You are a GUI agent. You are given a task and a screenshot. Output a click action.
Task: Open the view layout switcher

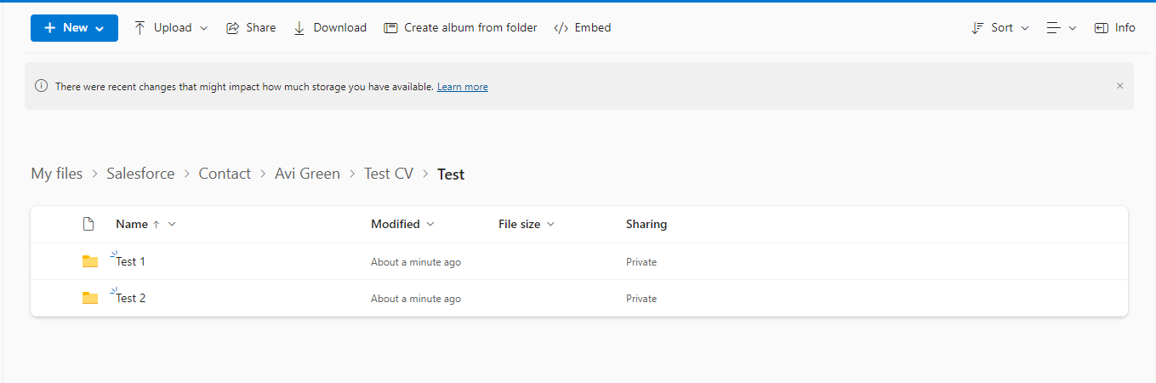[x=1062, y=28]
